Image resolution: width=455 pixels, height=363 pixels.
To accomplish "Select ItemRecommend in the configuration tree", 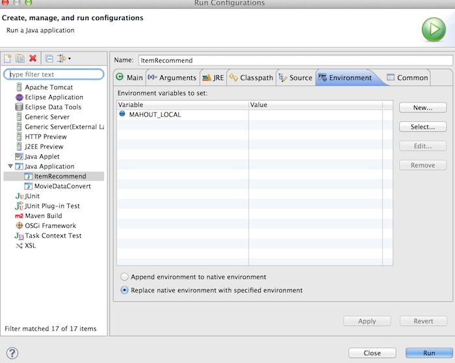I will [x=60, y=176].
